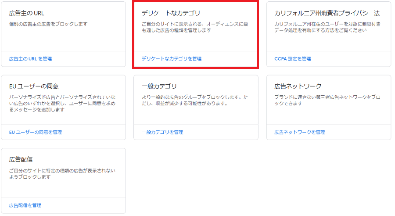The height and width of the screenshot is (216, 395).
Task: Select the 一般カテゴリ card heading
Action: [x=159, y=86]
